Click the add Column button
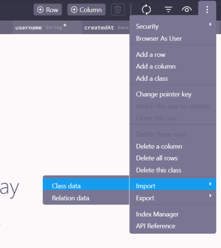Screen dimensions: 221x248 86,10
